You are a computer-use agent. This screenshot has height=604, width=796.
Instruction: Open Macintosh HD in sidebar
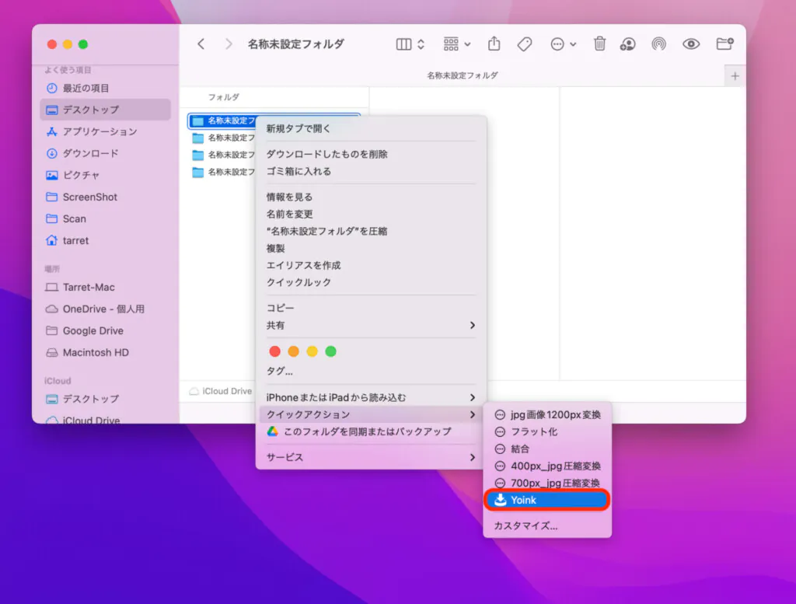tap(105, 353)
